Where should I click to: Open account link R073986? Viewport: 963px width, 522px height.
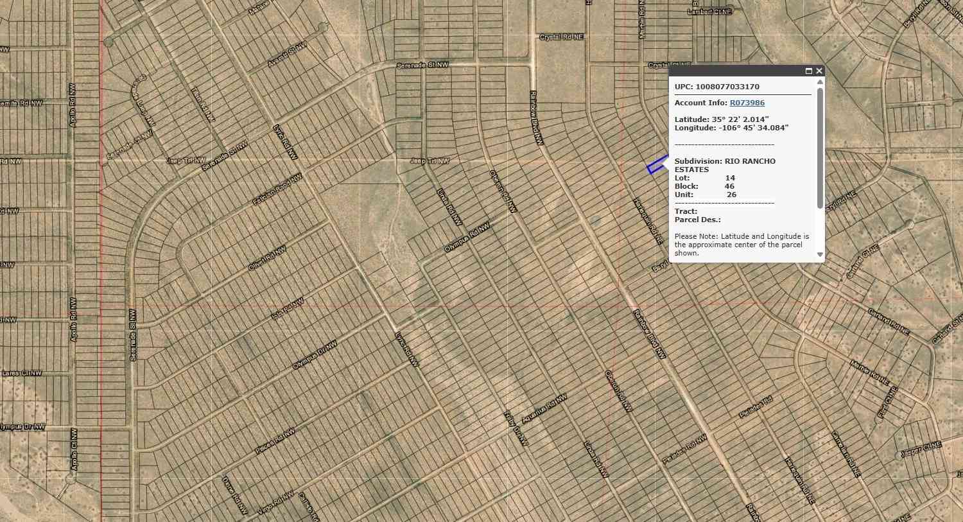point(747,103)
